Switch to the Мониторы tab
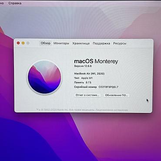This screenshot has width=161, height=161. click(x=61, y=44)
